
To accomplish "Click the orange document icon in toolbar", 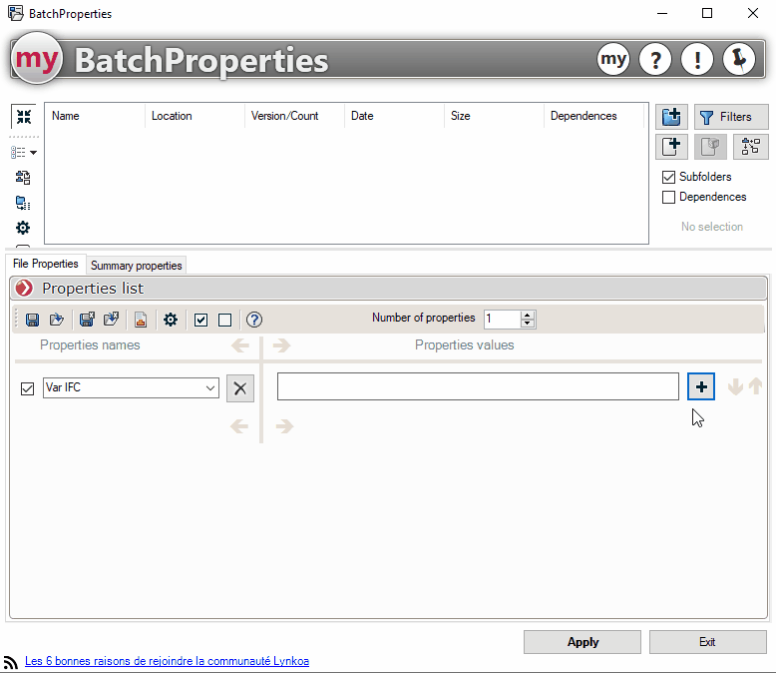I will (x=141, y=320).
